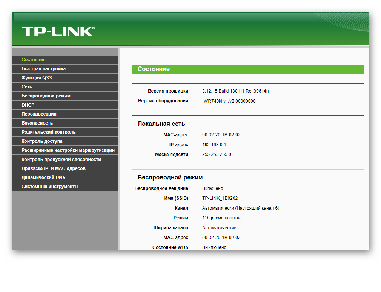381x292 pixels.
Task: Click the IP address value 192.168.0.1
Action: point(214,145)
